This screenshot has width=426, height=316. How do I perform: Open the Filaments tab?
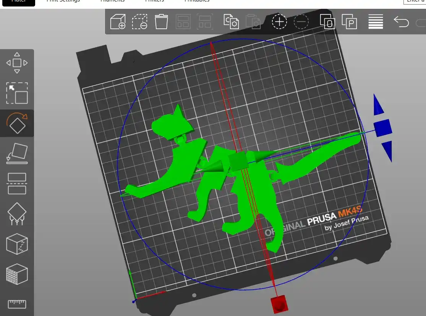point(112,2)
